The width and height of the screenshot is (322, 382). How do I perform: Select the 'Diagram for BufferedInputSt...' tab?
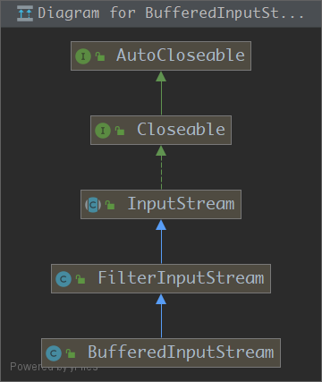(161, 13)
